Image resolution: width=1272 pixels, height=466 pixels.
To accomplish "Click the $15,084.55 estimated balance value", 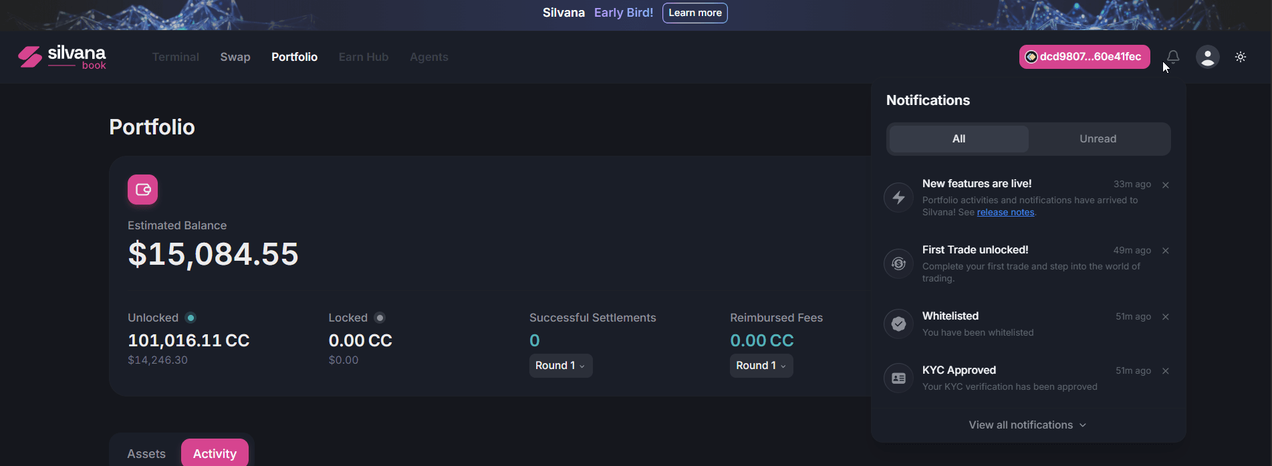I will (x=213, y=254).
